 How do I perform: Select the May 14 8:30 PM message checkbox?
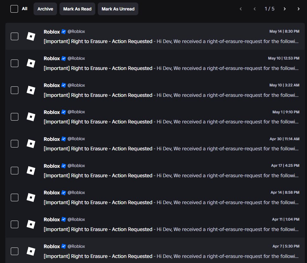pyautogui.click(x=15, y=36)
